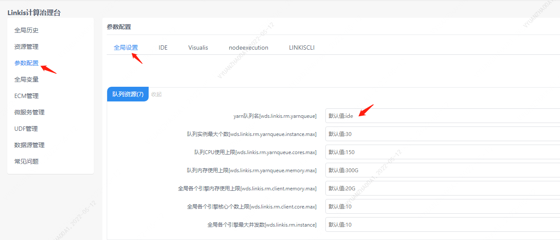
Task: Open the Visualis tab
Action: coord(198,47)
